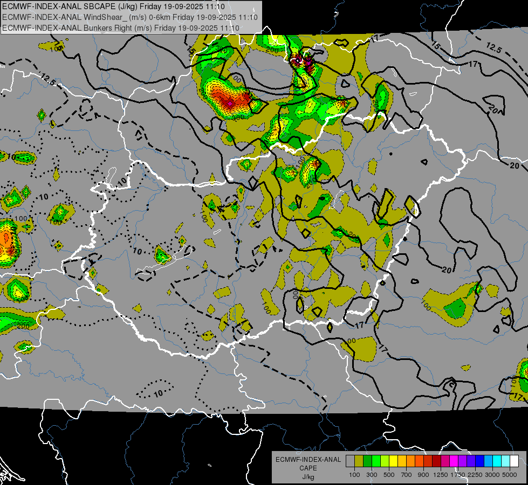Click the dark red swatch before 1250
Screen dimensions: 528x485
437,461
